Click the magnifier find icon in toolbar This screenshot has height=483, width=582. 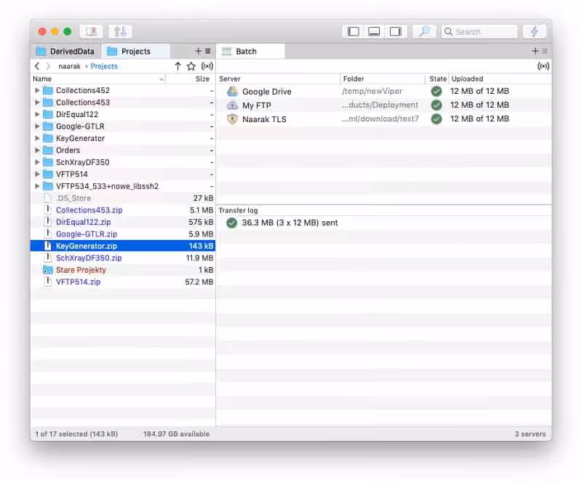[423, 31]
